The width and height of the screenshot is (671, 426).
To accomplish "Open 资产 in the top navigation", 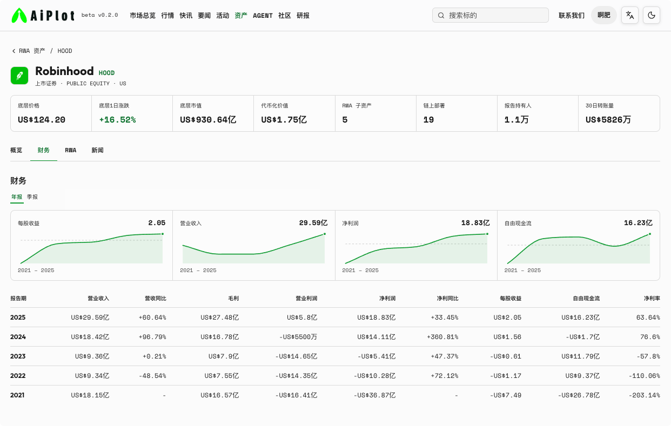I will pyautogui.click(x=241, y=16).
